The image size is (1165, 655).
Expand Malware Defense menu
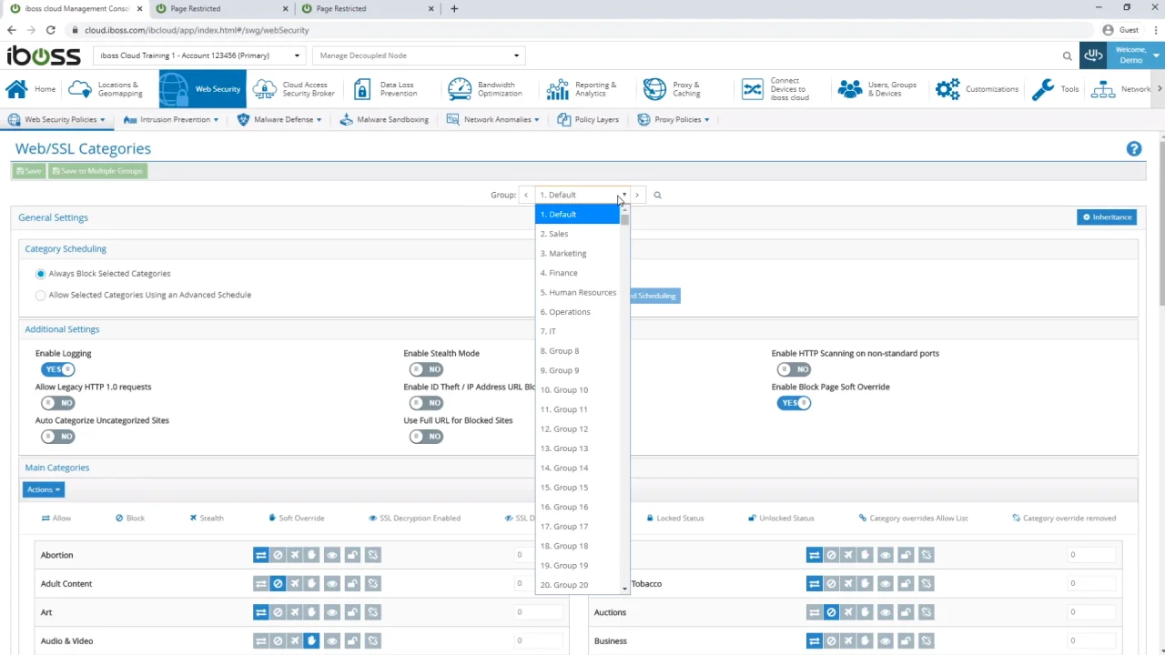coord(279,119)
